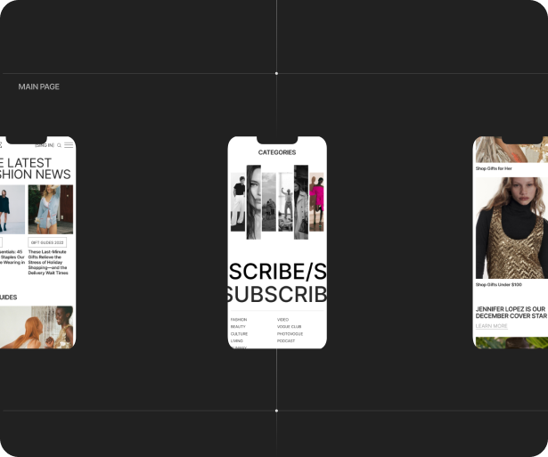The image size is (548, 457).
Task: Open the last-minute gifts article headline
Action: [49, 263]
